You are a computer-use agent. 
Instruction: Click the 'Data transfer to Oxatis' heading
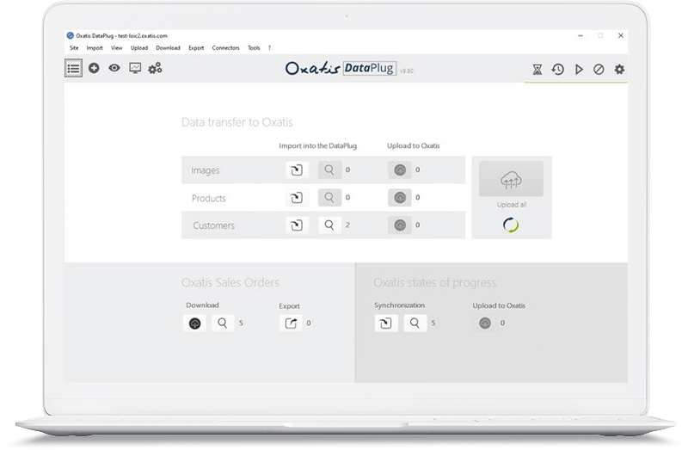[237, 122]
